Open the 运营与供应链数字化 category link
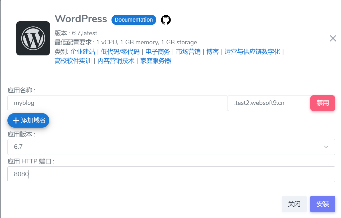This screenshot has width=341, height=218. click(x=252, y=51)
